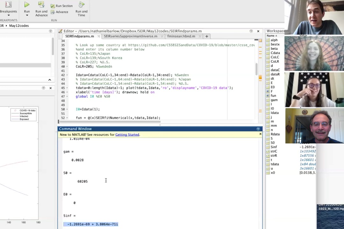The height and width of the screenshot is (229, 344).
Task: Switch to fminsearchbnd.m tab
Action: point(181,36)
